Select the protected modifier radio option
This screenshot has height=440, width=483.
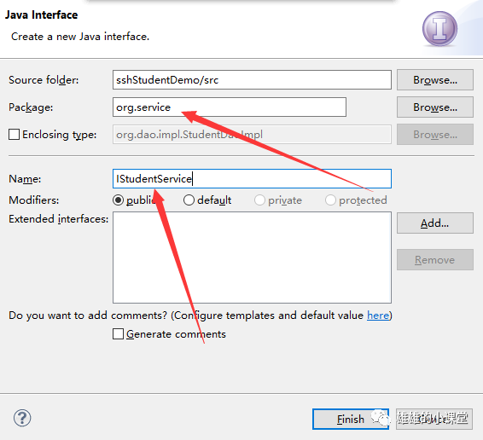(330, 200)
